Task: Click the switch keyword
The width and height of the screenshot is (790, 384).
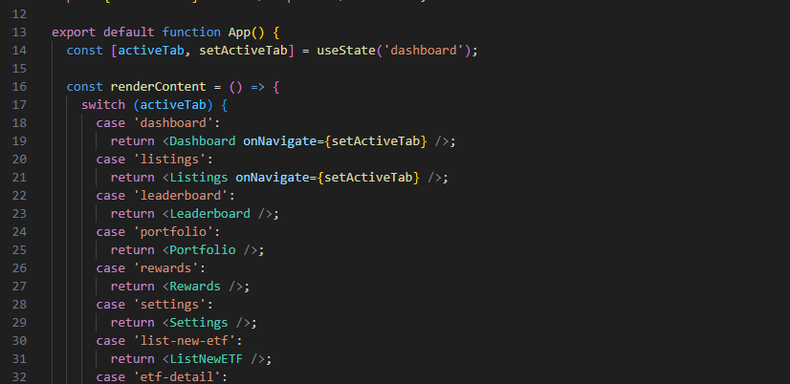Action: 103,105
